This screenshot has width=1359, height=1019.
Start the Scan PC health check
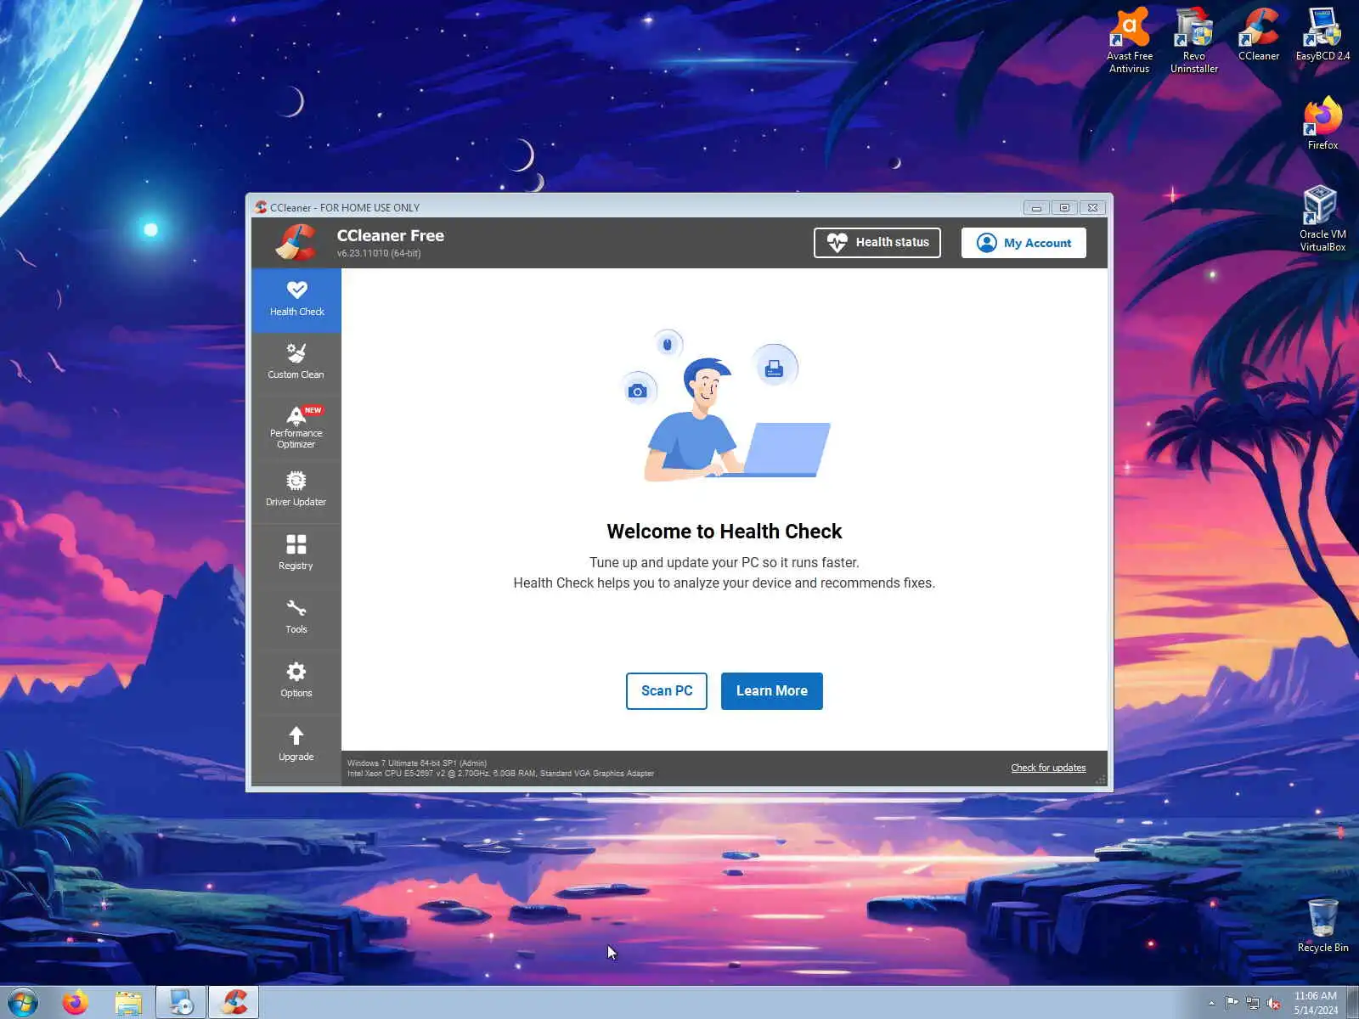coord(667,690)
